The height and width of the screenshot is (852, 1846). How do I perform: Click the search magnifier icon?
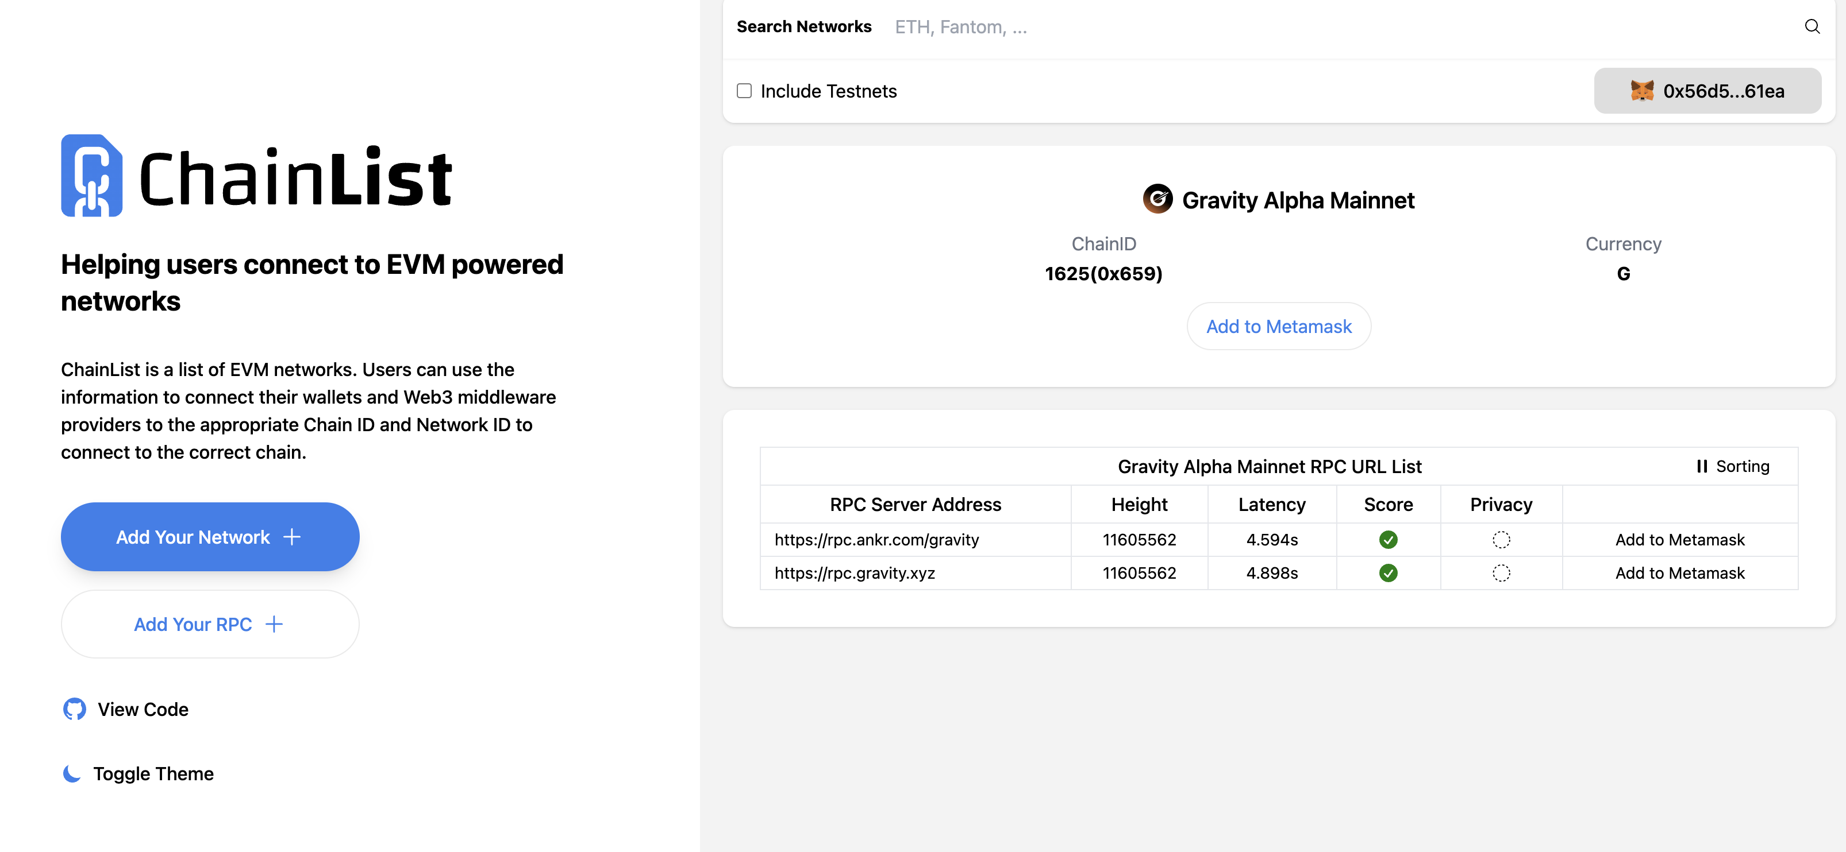(x=1812, y=26)
